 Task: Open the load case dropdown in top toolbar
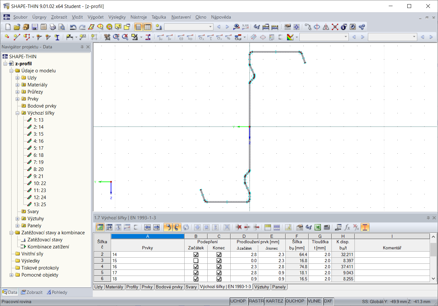point(211,27)
